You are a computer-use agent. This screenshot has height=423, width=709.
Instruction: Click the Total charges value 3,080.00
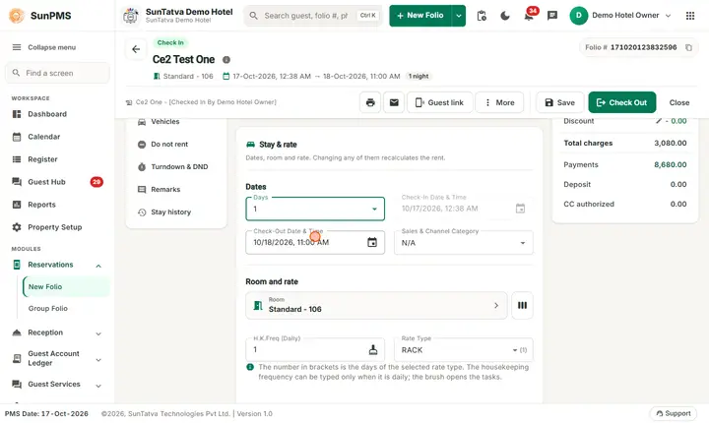tap(671, 144)
